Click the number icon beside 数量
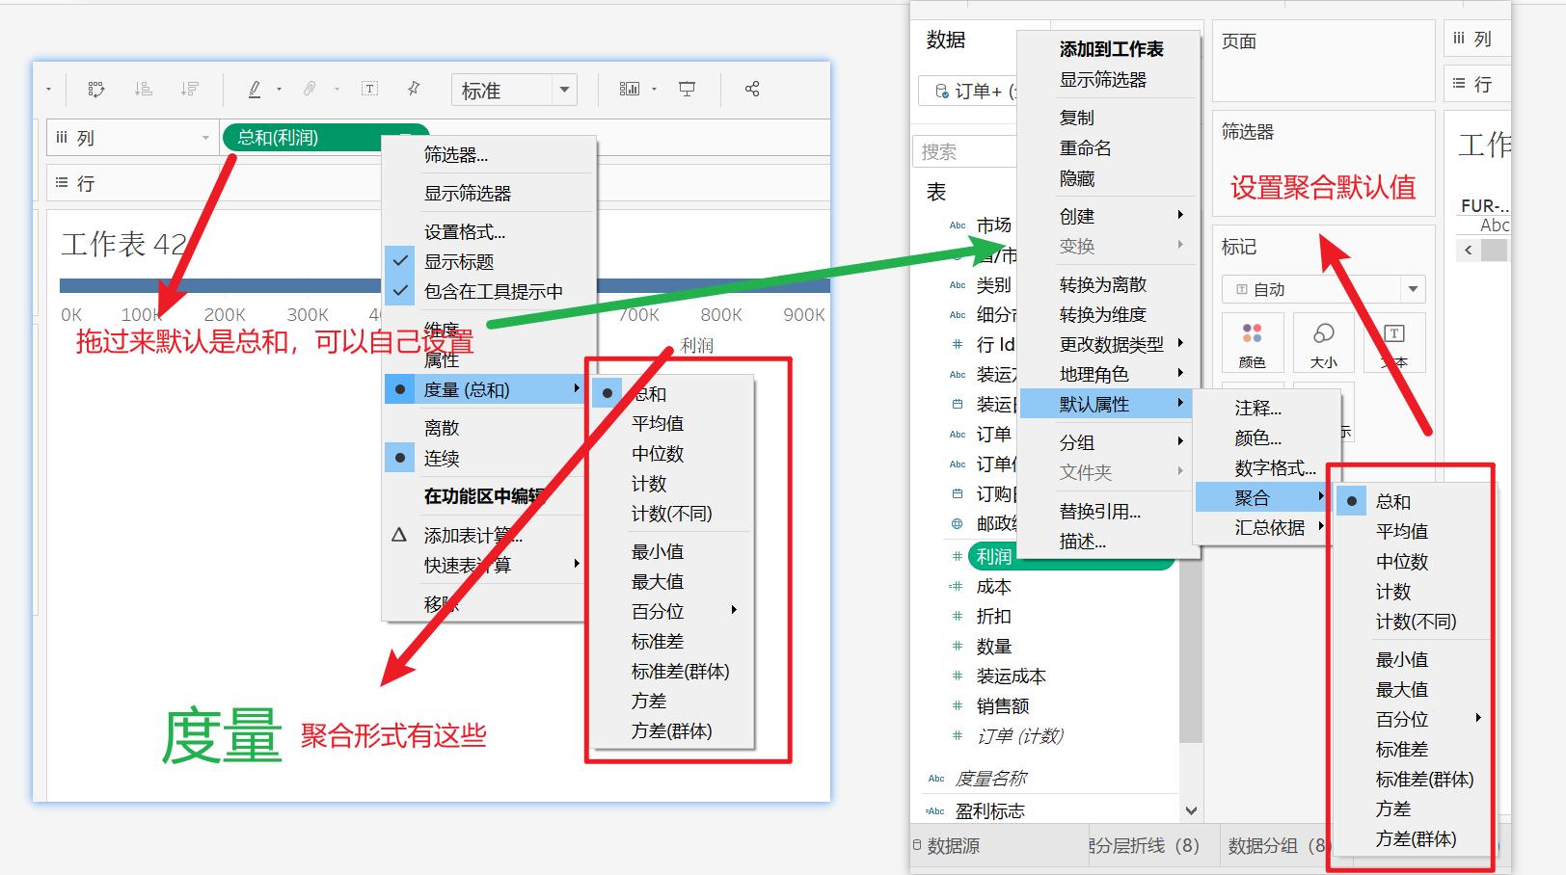The width and height of the screenshot is (1566, 875). 958,646
